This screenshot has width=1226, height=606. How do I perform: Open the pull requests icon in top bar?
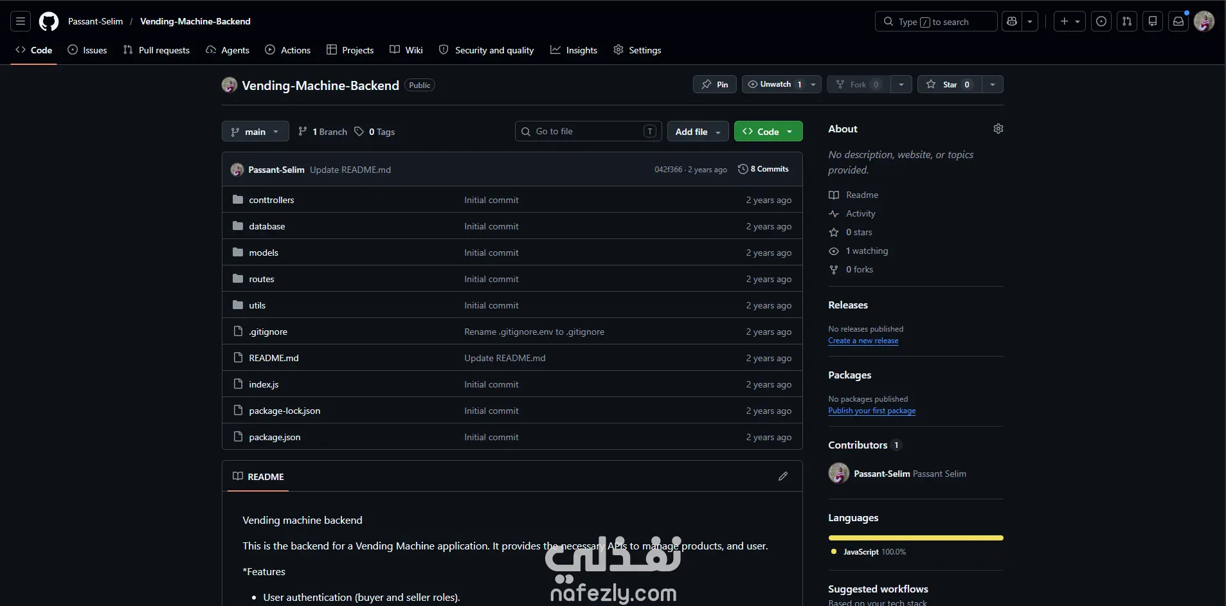(1127, 21)
